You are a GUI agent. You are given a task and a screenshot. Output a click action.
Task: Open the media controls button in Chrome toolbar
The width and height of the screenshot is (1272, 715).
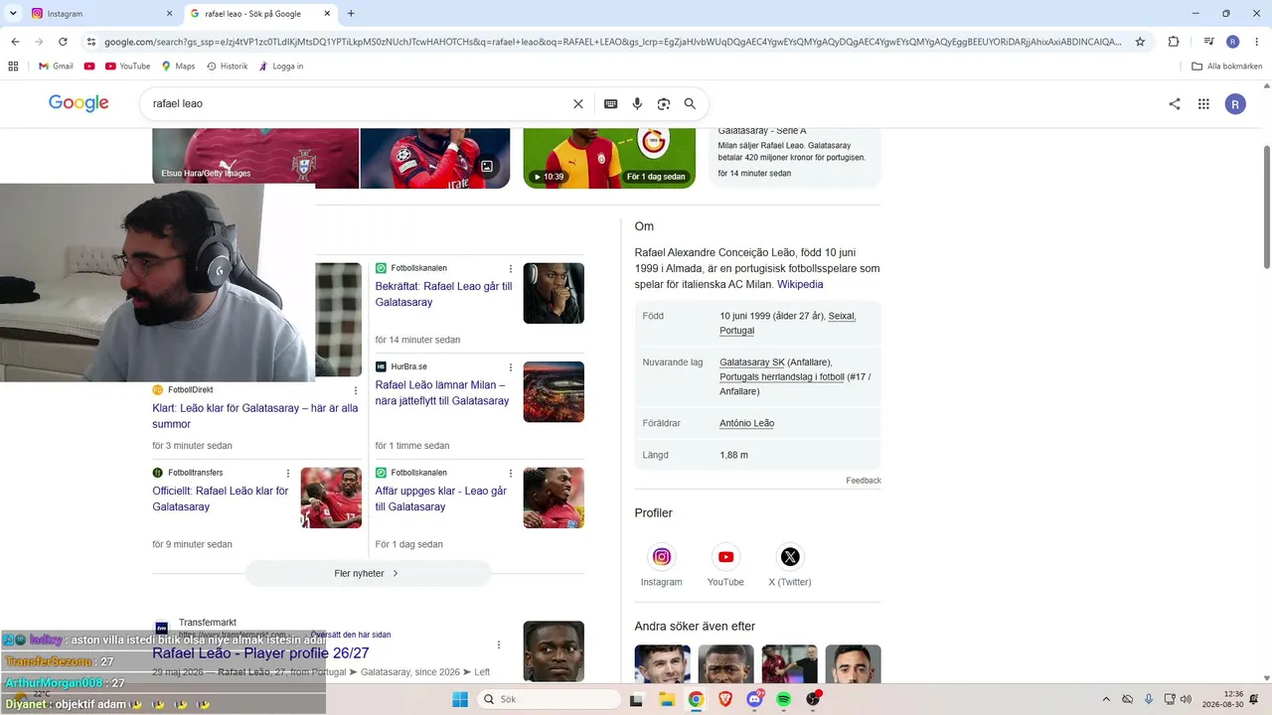pyautogui.click(x=1208, y=42)
